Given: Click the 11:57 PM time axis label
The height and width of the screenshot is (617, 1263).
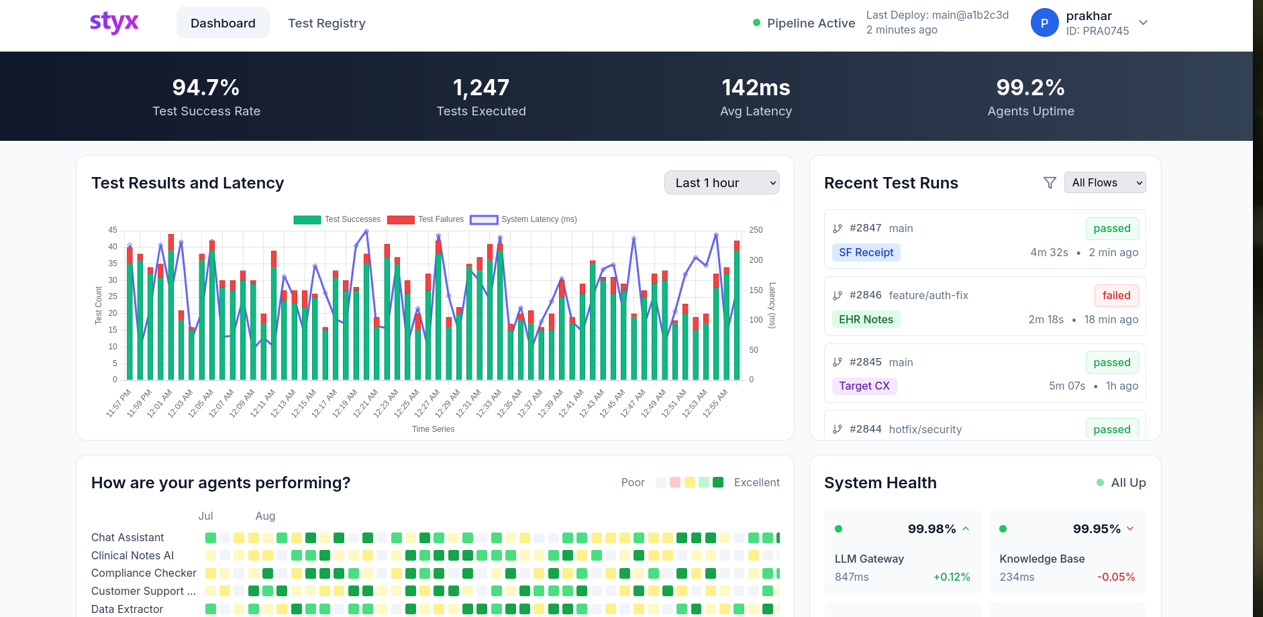Looking at the screenshot, I should coord(119,402).
